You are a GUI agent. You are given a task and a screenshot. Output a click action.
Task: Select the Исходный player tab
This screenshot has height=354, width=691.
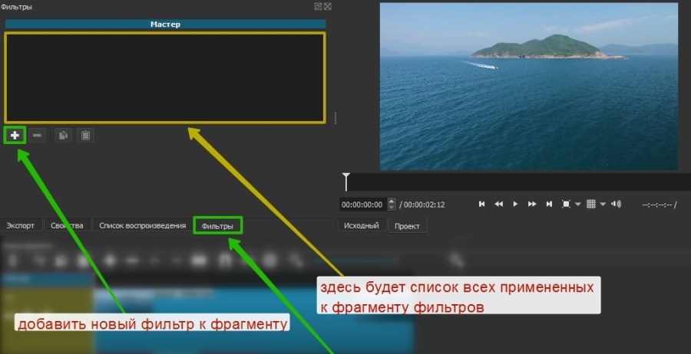click(361, 226)
